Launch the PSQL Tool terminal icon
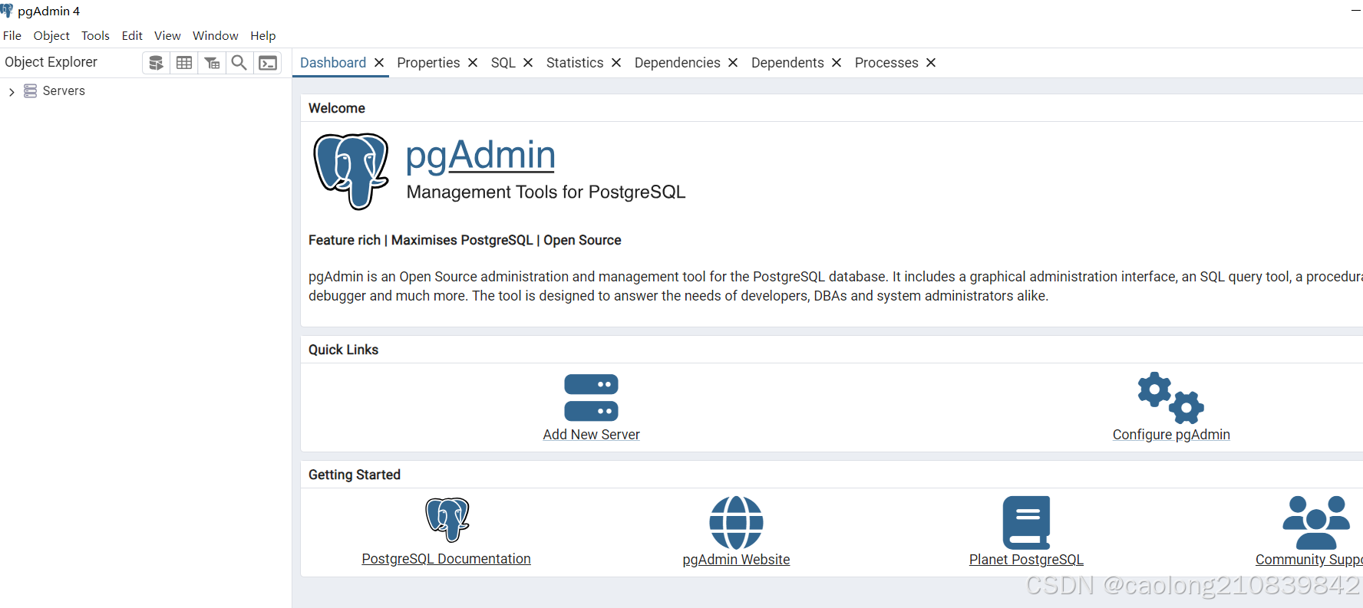The height and width of the screenshot is (608, 1363). [x=268, y=63]
